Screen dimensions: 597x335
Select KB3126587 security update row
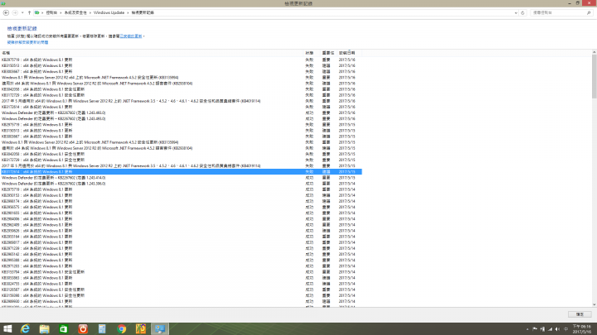182,290
